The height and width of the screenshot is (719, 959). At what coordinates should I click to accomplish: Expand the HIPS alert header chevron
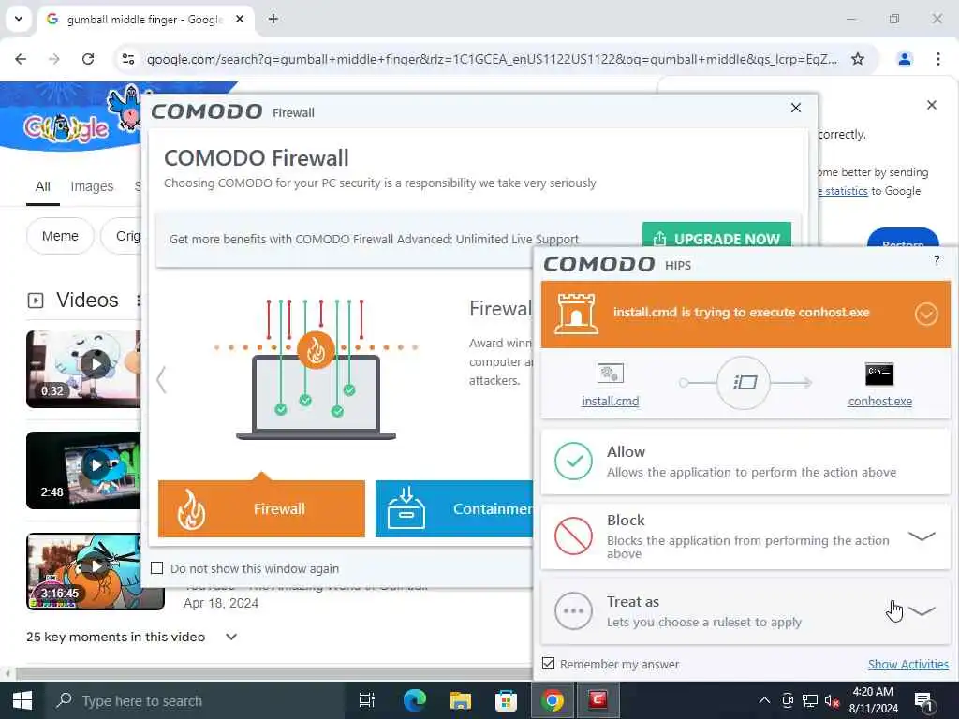(x=926, y=315)
